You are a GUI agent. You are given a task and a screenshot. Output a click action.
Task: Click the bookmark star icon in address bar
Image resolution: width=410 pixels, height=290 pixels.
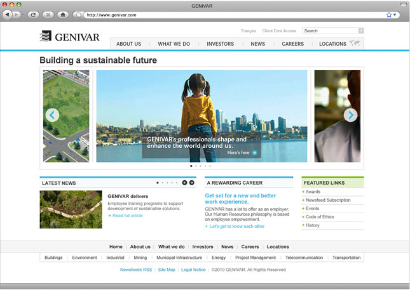[388, 14]
